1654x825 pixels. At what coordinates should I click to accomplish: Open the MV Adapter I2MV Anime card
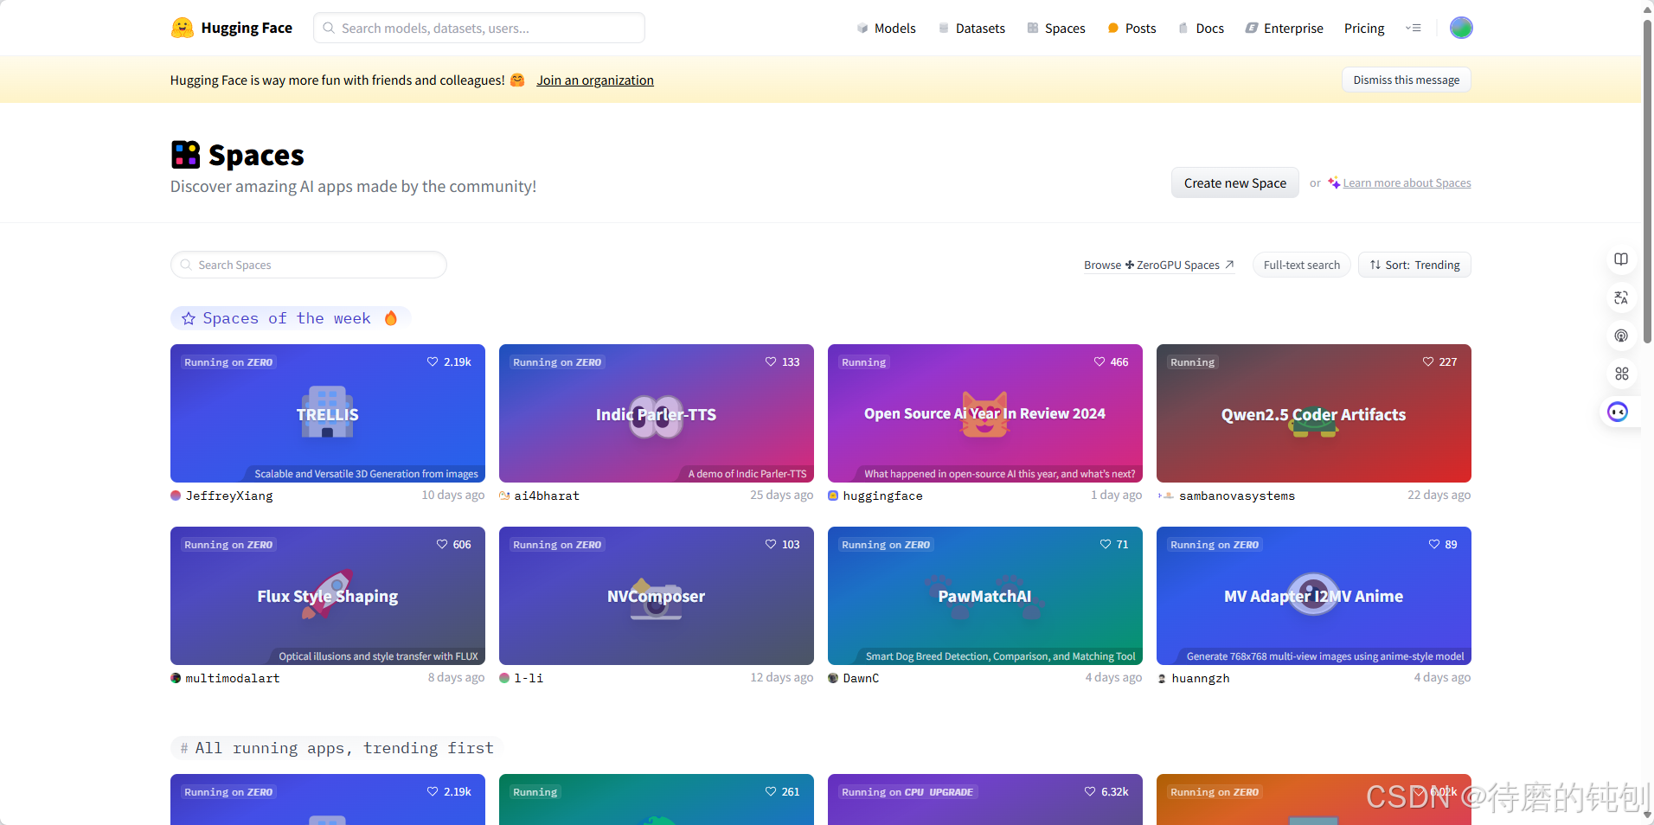coord(1314,596)
